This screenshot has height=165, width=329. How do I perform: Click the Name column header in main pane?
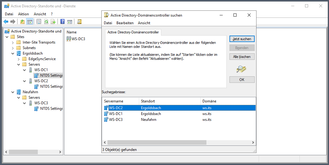(x=72, y=32)
